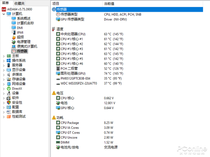
Task: Click the 温度 section heading
Action: pyautogui.click(x=60, y=29)
